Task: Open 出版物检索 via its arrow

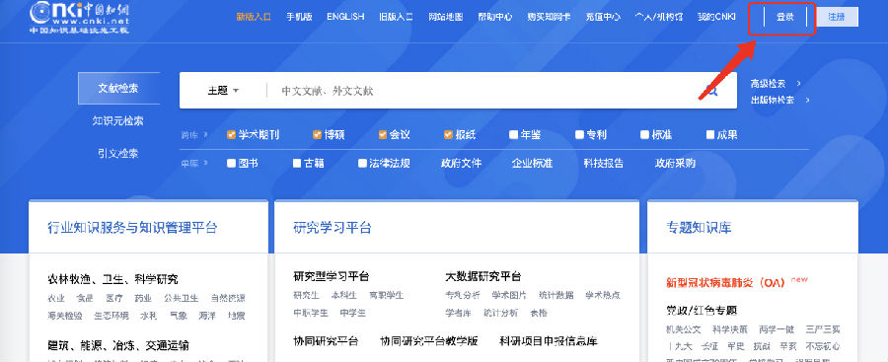Action: 807,101
